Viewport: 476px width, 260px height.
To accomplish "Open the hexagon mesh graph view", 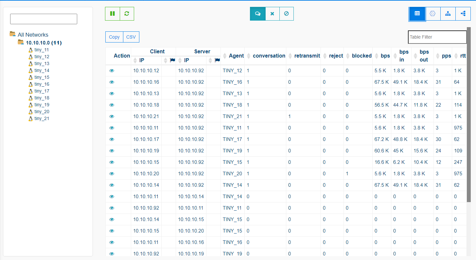I will (432, 14).
